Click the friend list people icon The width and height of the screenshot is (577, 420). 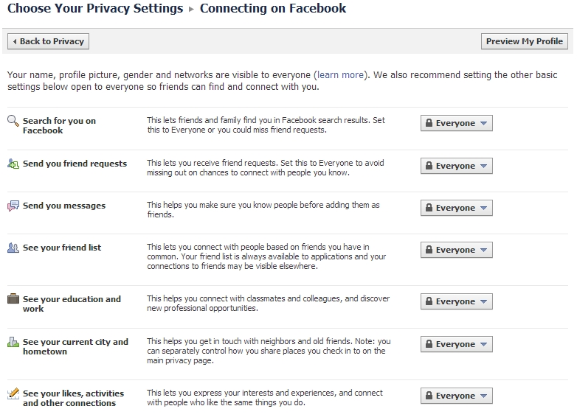click(x=13, y=248)
